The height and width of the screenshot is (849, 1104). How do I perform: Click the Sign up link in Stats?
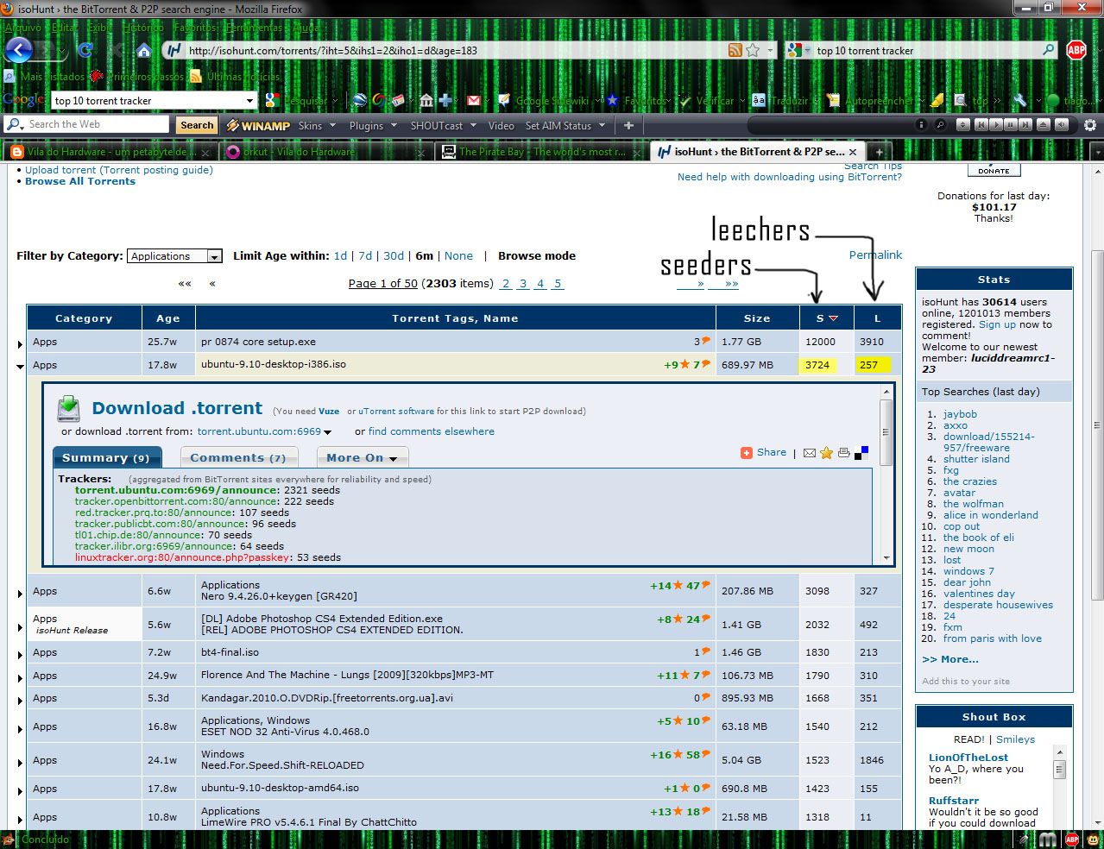tap(997, 324)
